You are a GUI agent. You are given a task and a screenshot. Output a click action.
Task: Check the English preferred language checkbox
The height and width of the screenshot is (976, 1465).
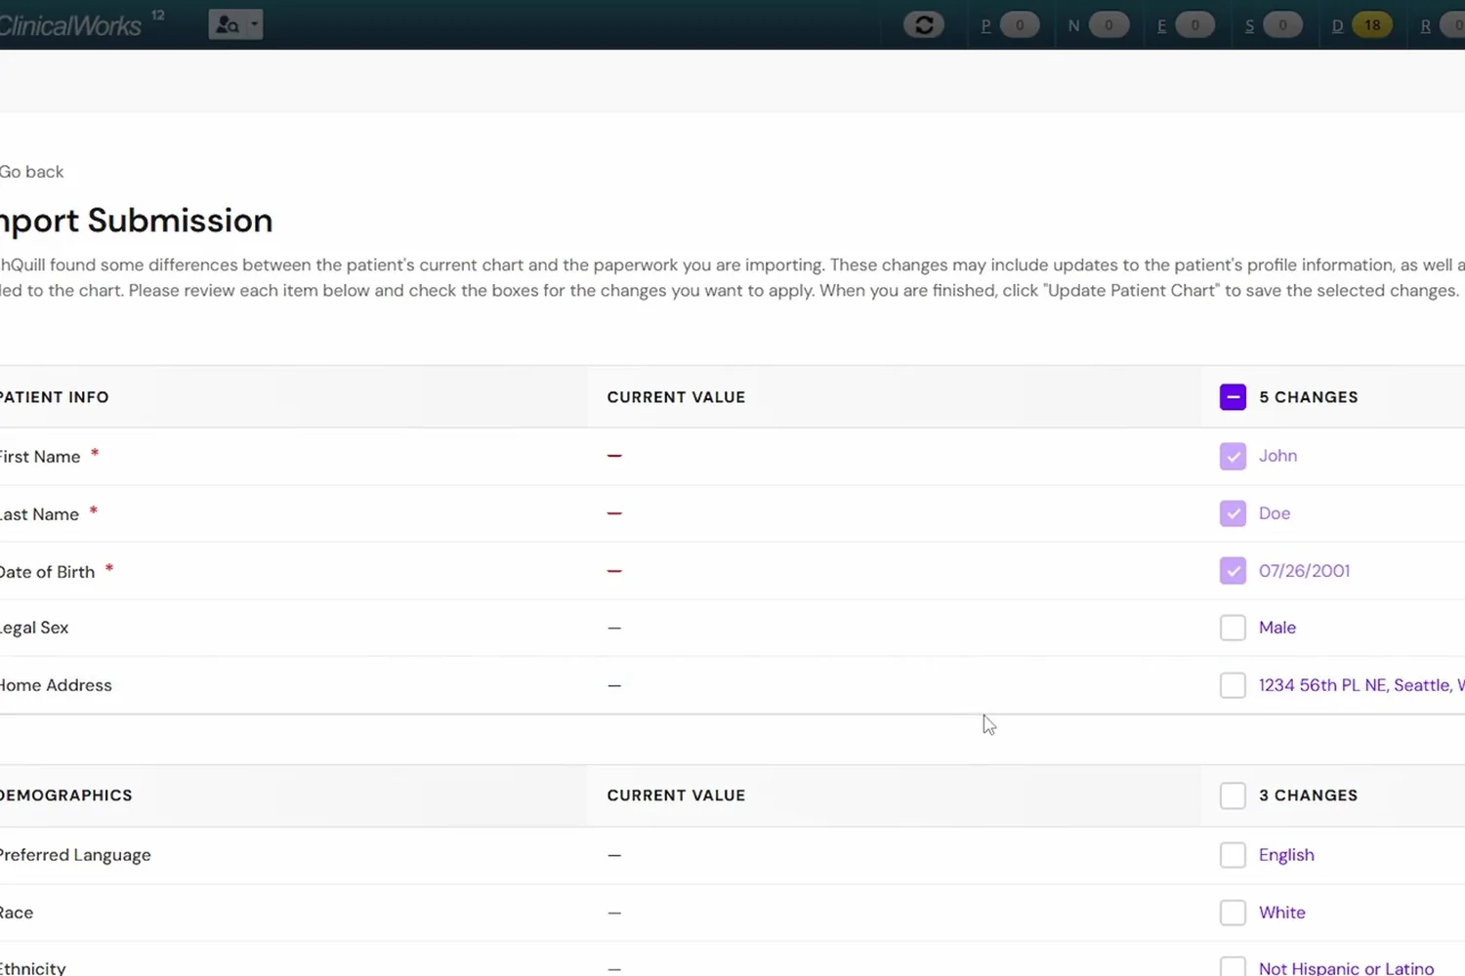click(x=1233, y=855)
